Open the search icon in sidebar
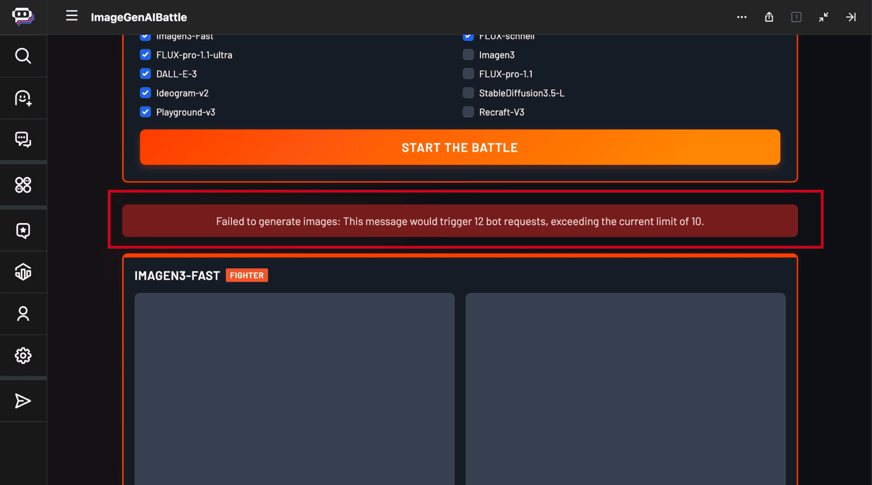This screenshot has height=485, width=872. [23, 56]
